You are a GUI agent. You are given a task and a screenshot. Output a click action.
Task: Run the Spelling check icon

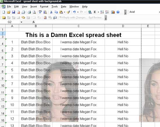pyautogui.click(x=40, y=12)
